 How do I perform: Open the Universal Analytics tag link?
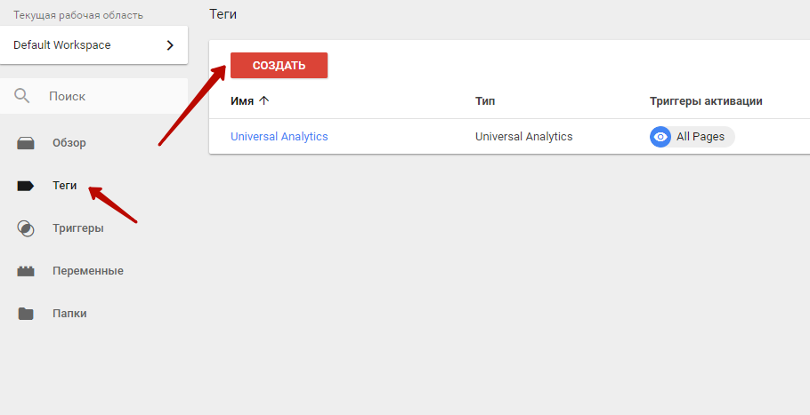[x=279, y=137]
